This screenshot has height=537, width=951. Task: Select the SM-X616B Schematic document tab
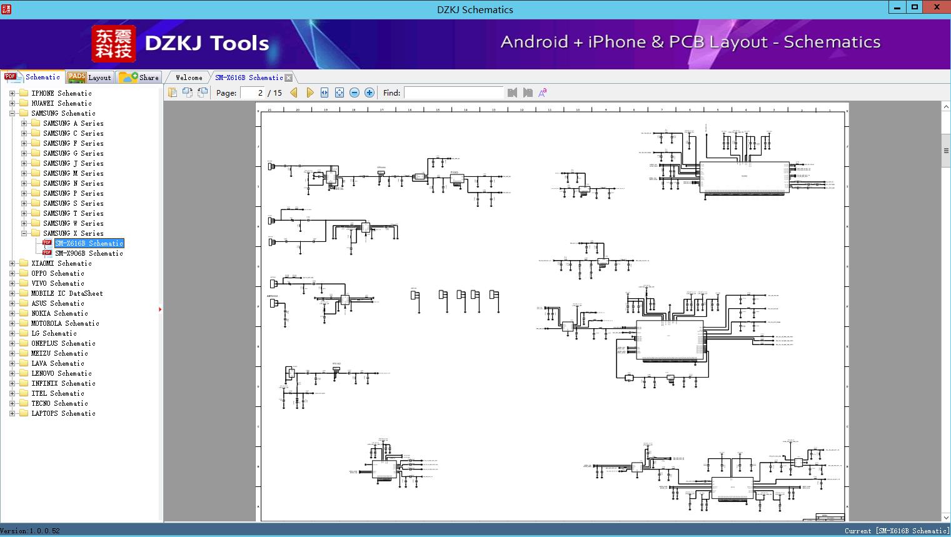click(x=249, y=78)
